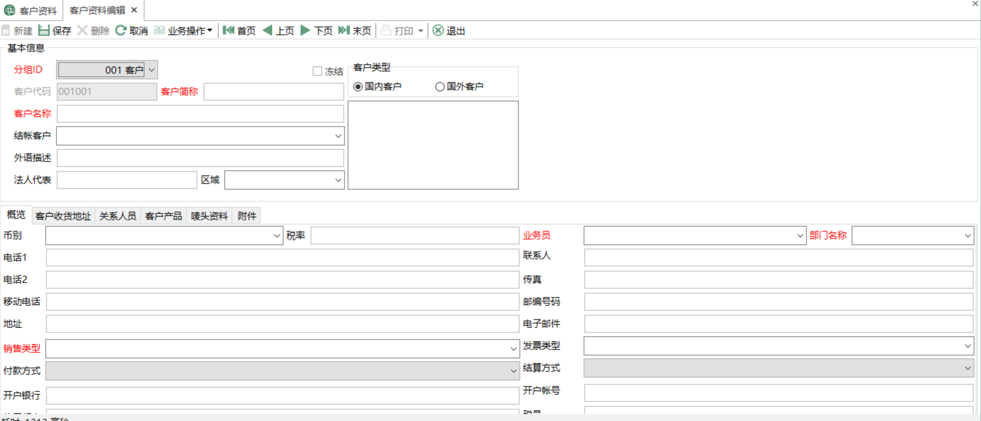
Task: Open the 关系人员 tab
Action: coord(118,216)
